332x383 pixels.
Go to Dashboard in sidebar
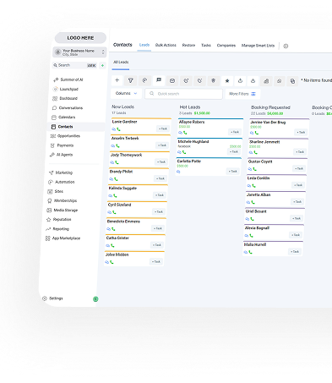[x=65, y=98]
